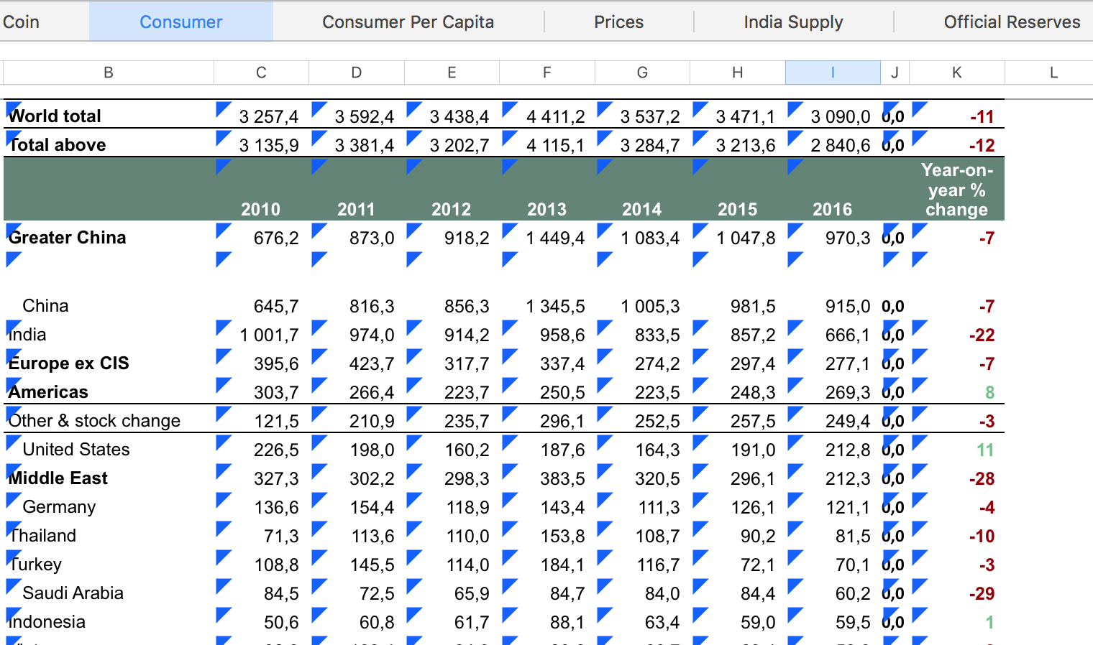Screen dimensions: 1093x645
Task: Click the 2016 year header cell
Action: 832,209
